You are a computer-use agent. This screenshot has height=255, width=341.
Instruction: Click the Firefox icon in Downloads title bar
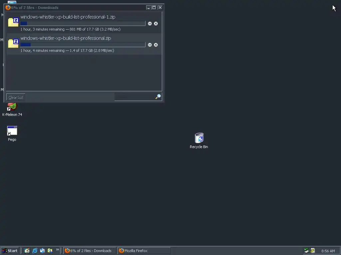tap(8, 7)
